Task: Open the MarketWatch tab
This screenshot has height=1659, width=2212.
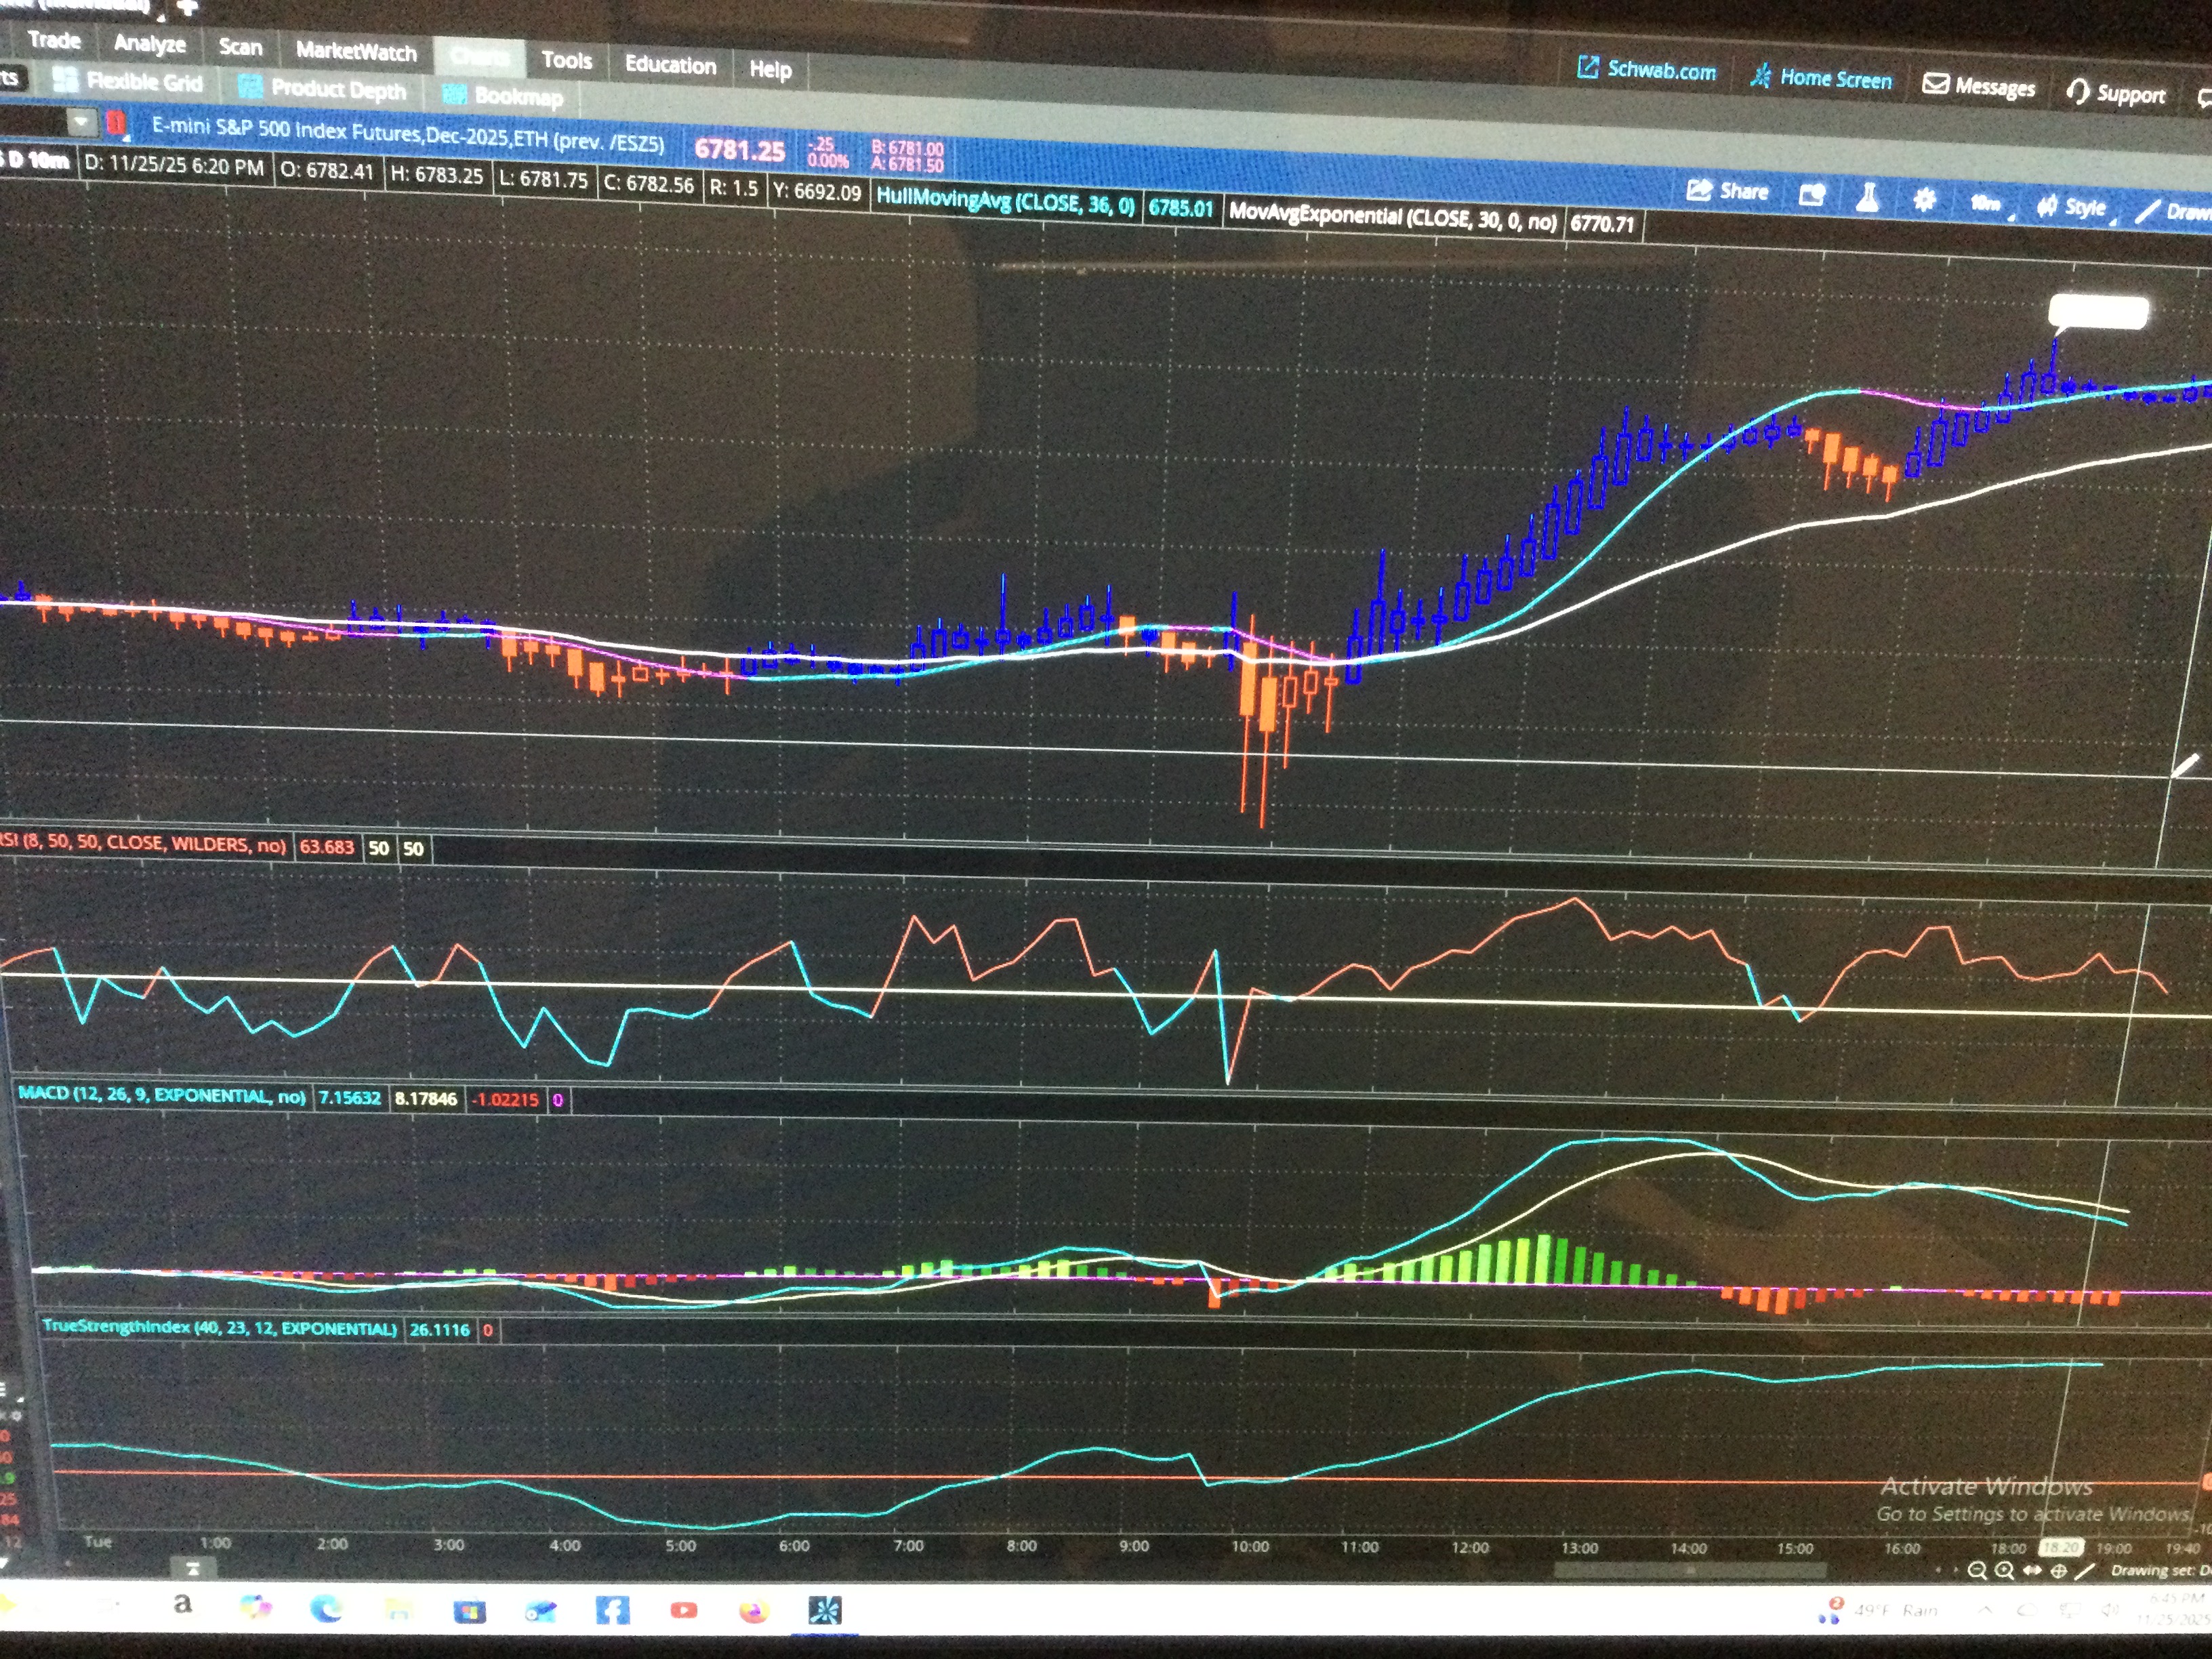Action: (355, 51)
